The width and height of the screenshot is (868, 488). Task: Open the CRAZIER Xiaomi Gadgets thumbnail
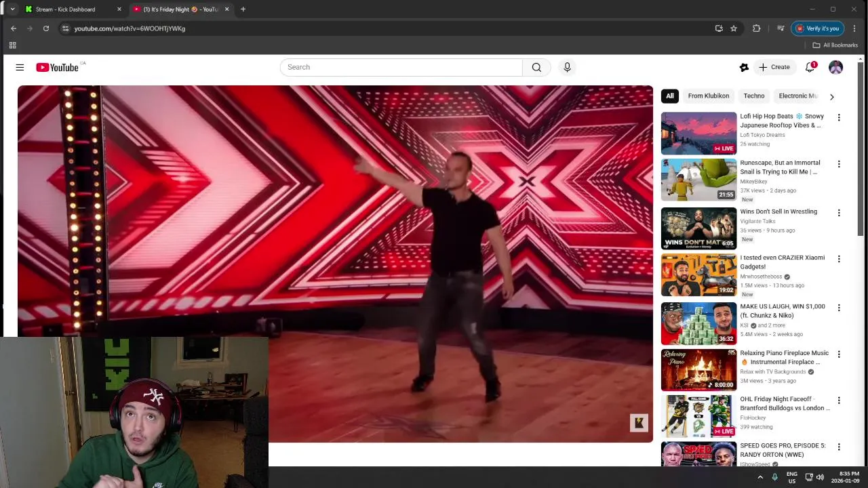[x=698, y=274]
